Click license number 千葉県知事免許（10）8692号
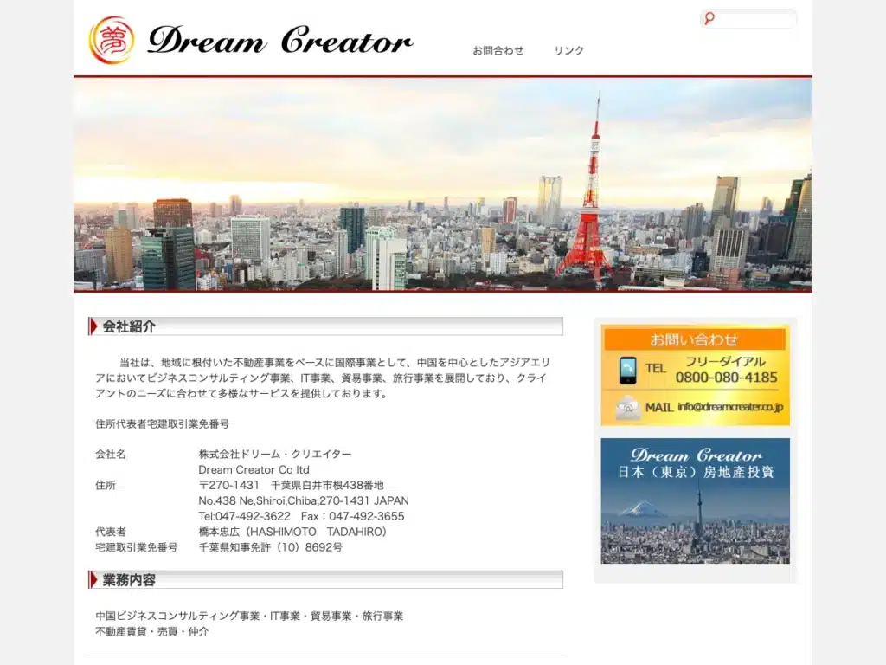 point(270,547)
